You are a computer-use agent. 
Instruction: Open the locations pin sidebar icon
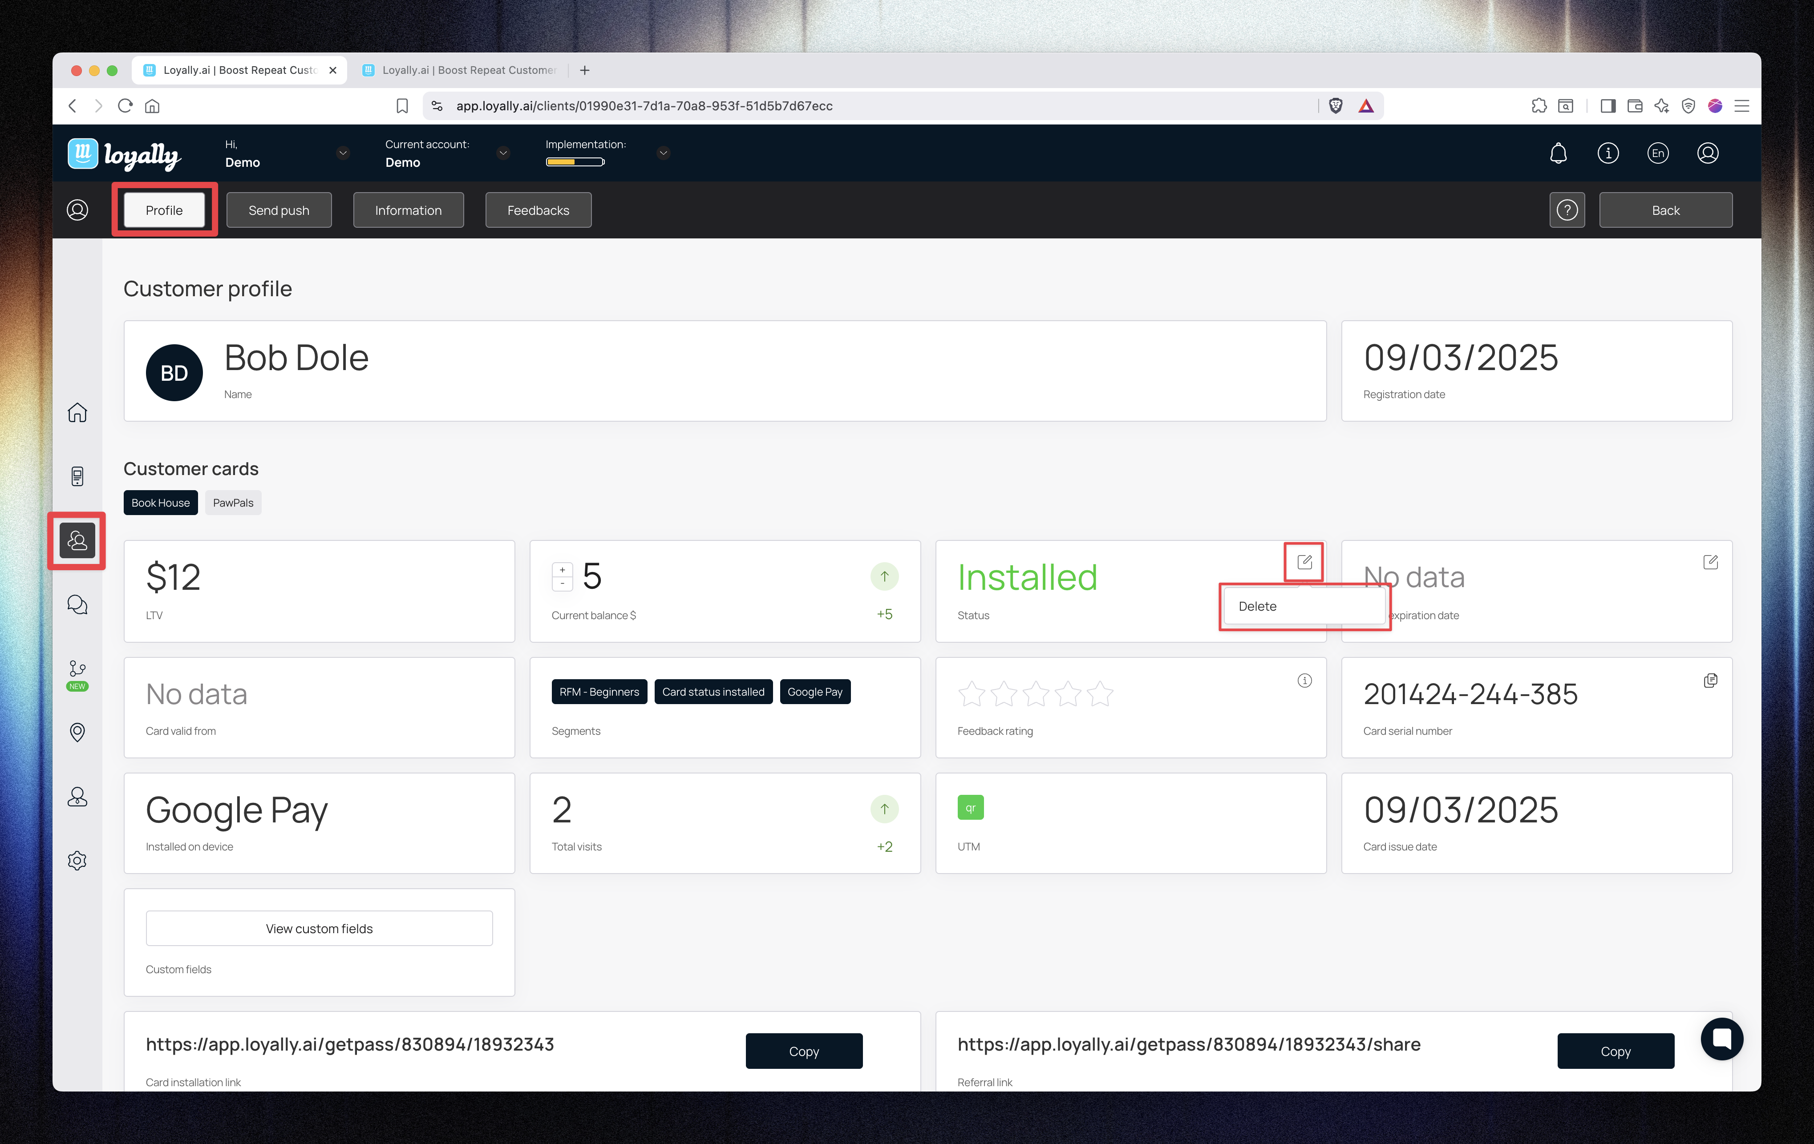click(x=77, y=732)
